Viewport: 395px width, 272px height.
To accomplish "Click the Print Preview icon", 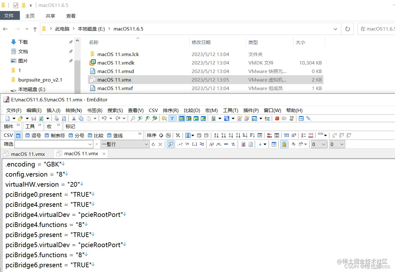I will pos(64,118).
